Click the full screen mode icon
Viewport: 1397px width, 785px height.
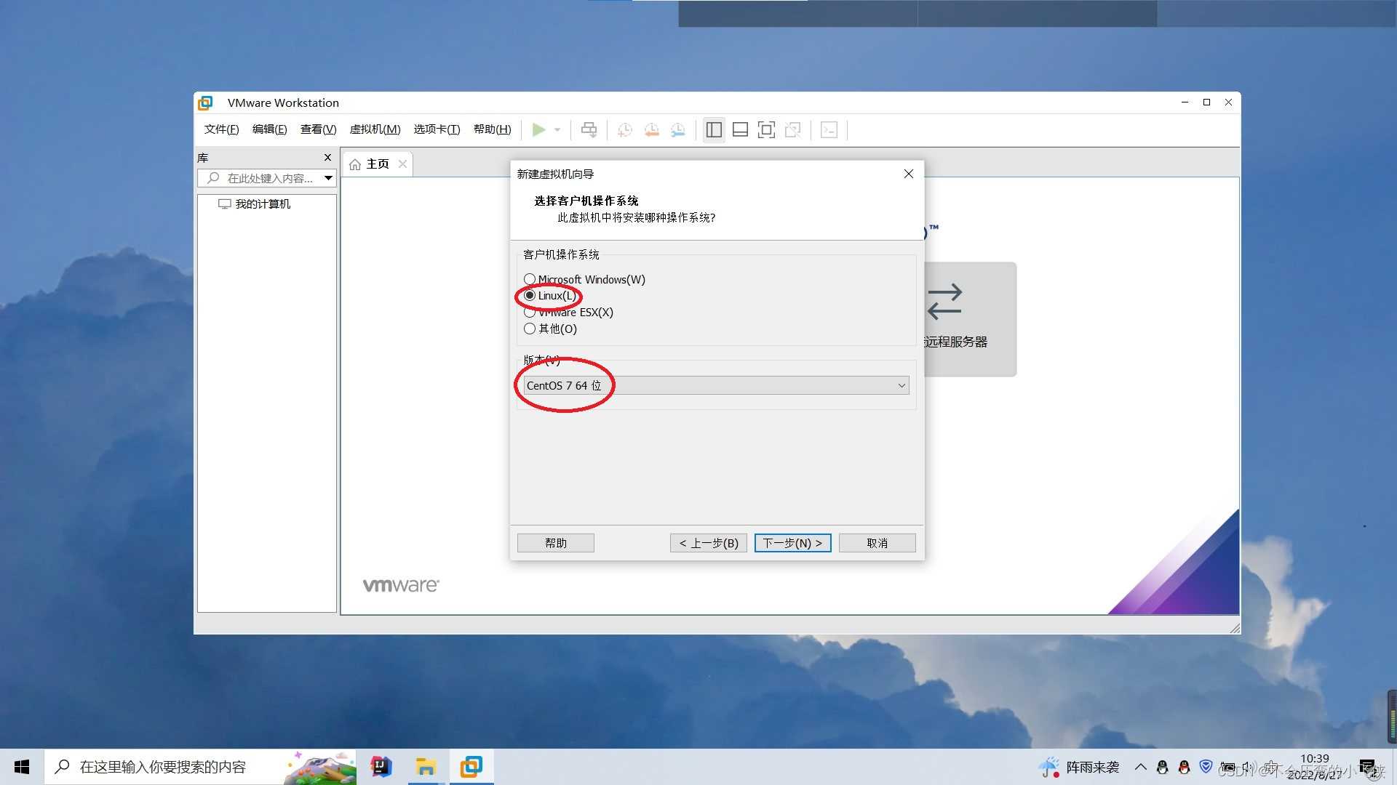coord(766,130)
